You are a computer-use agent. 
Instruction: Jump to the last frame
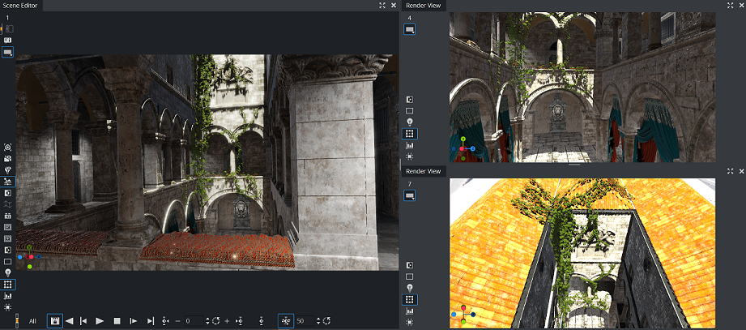150,321
